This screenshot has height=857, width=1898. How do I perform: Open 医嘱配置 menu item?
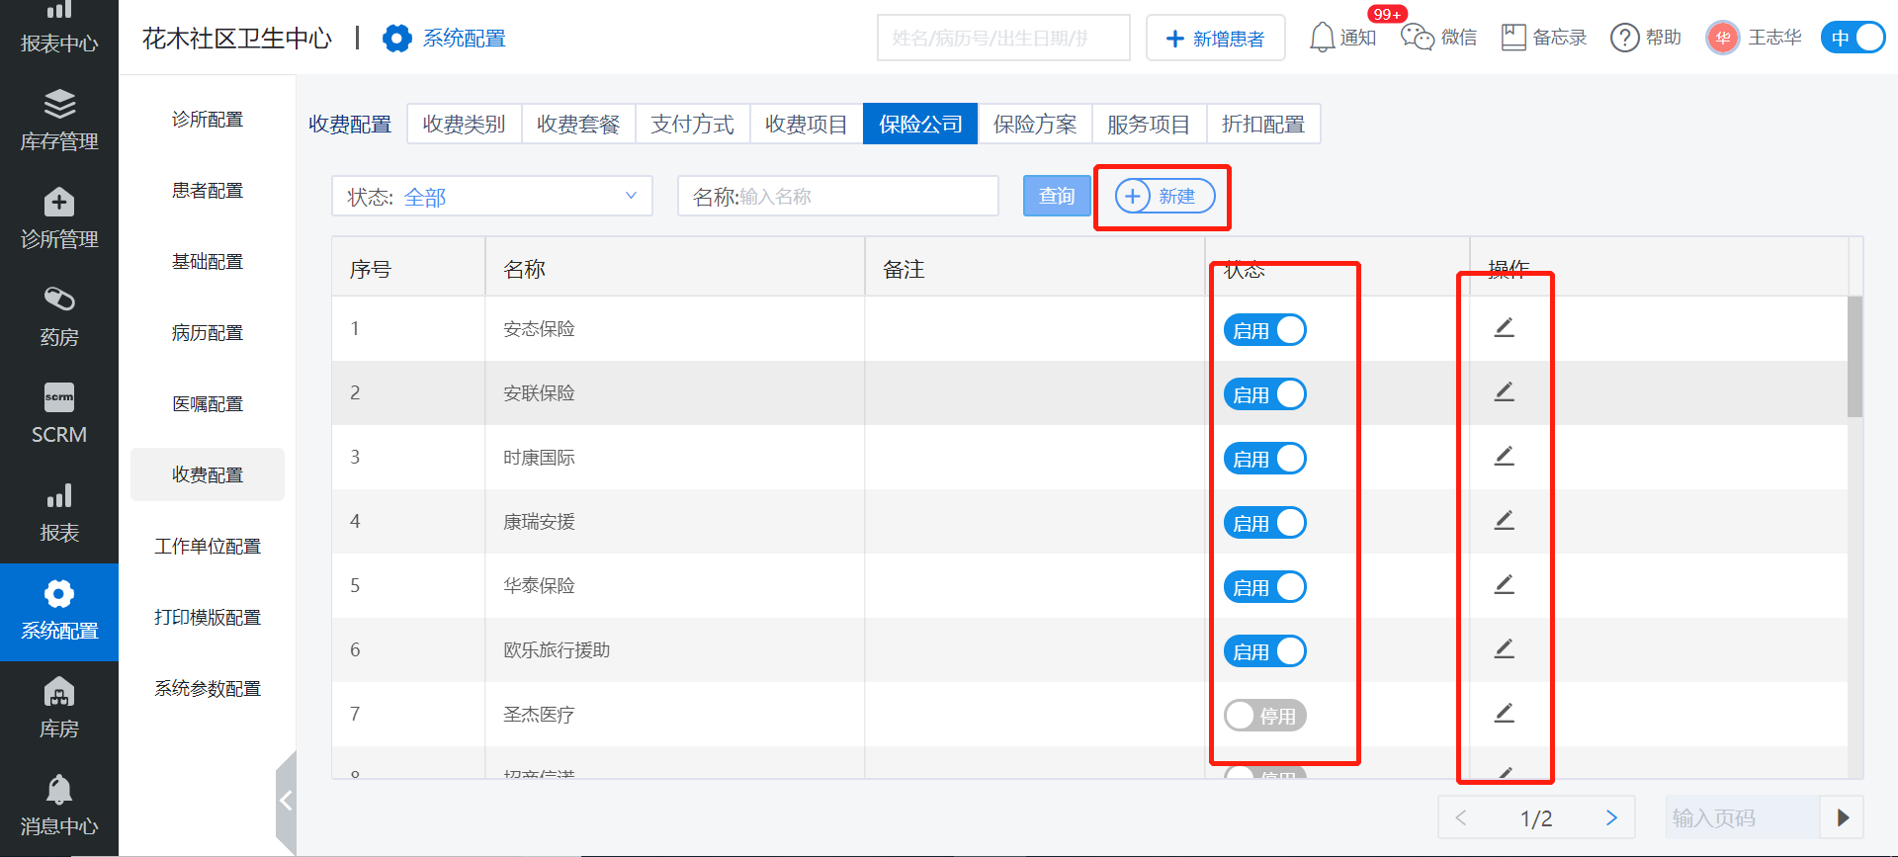click(208, 404)
